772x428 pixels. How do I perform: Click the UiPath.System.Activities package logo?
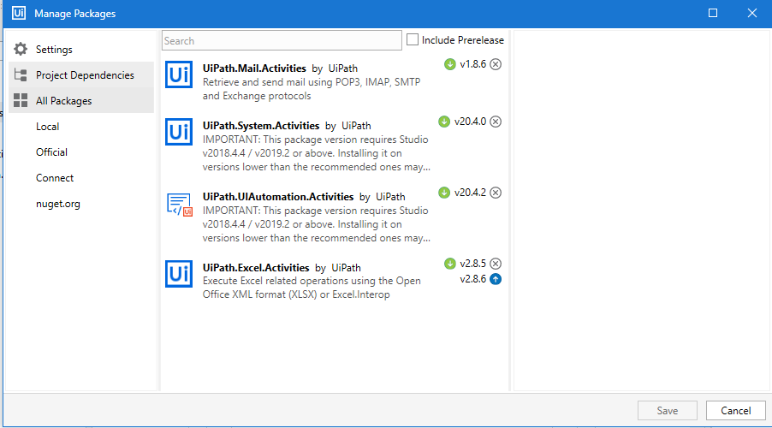pos(179,132)
